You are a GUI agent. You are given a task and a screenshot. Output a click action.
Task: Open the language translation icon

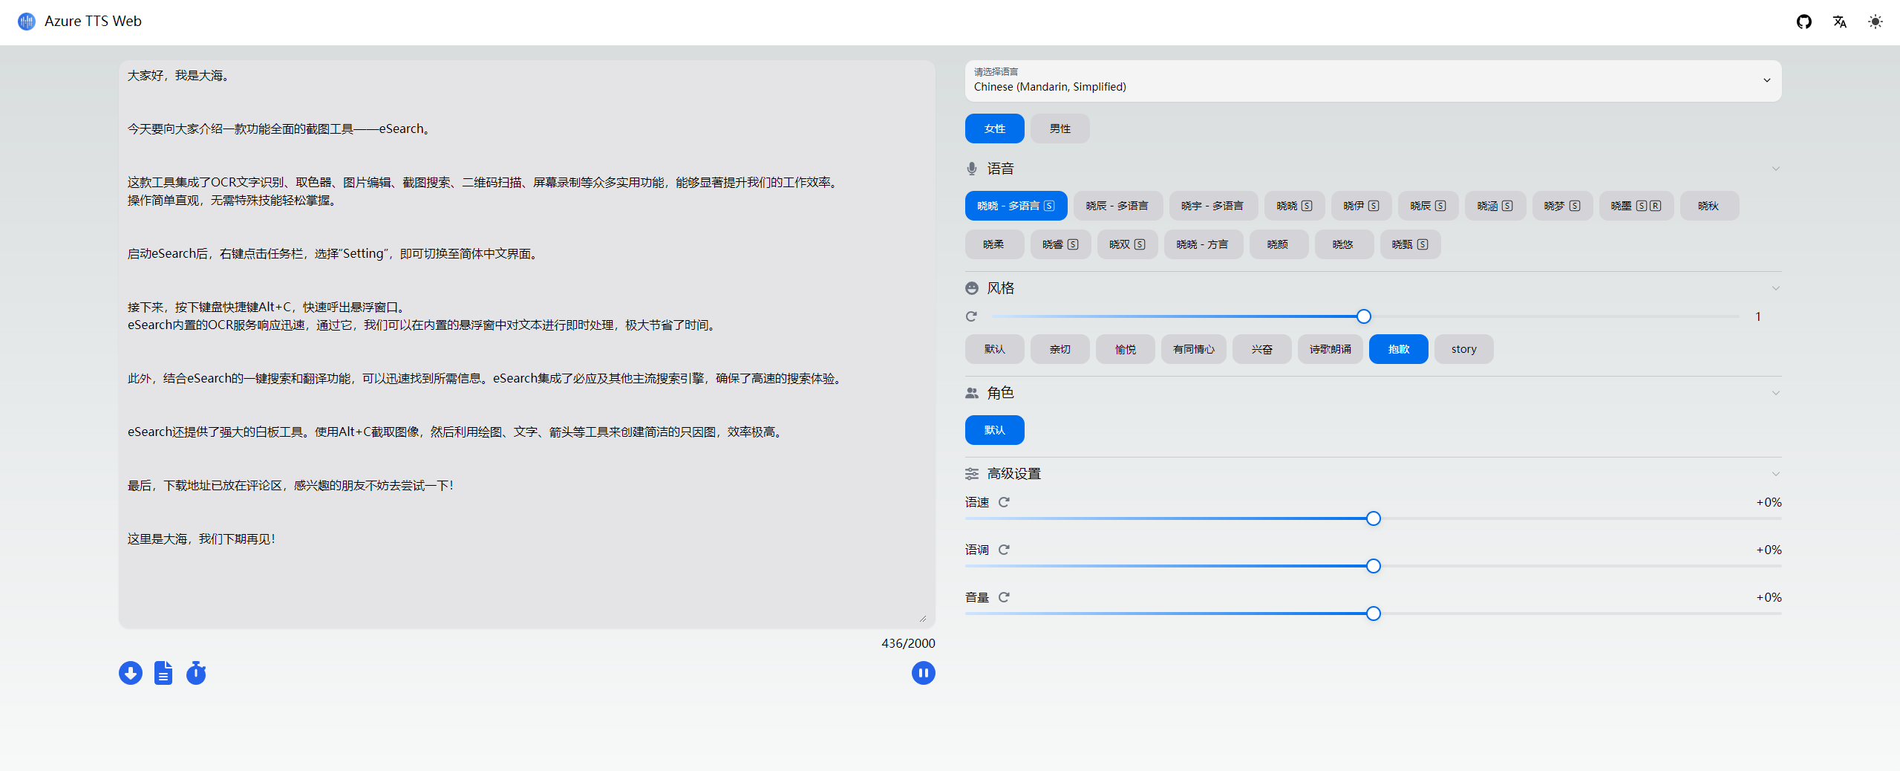1839,22
